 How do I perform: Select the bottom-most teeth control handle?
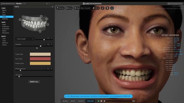point(40,31)
